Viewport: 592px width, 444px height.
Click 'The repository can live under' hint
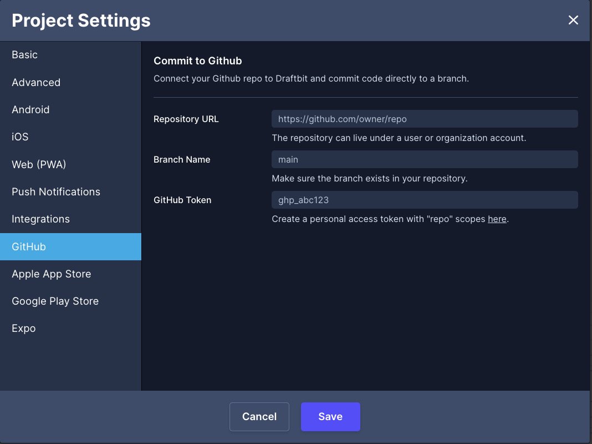click(399, 138)
